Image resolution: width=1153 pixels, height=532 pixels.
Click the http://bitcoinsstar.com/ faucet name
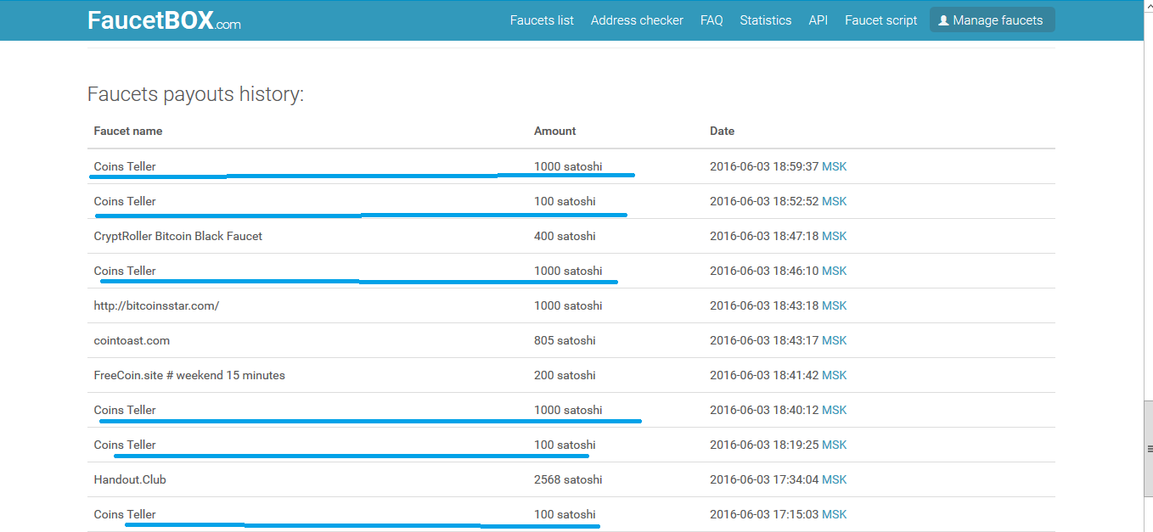point(156,306)
